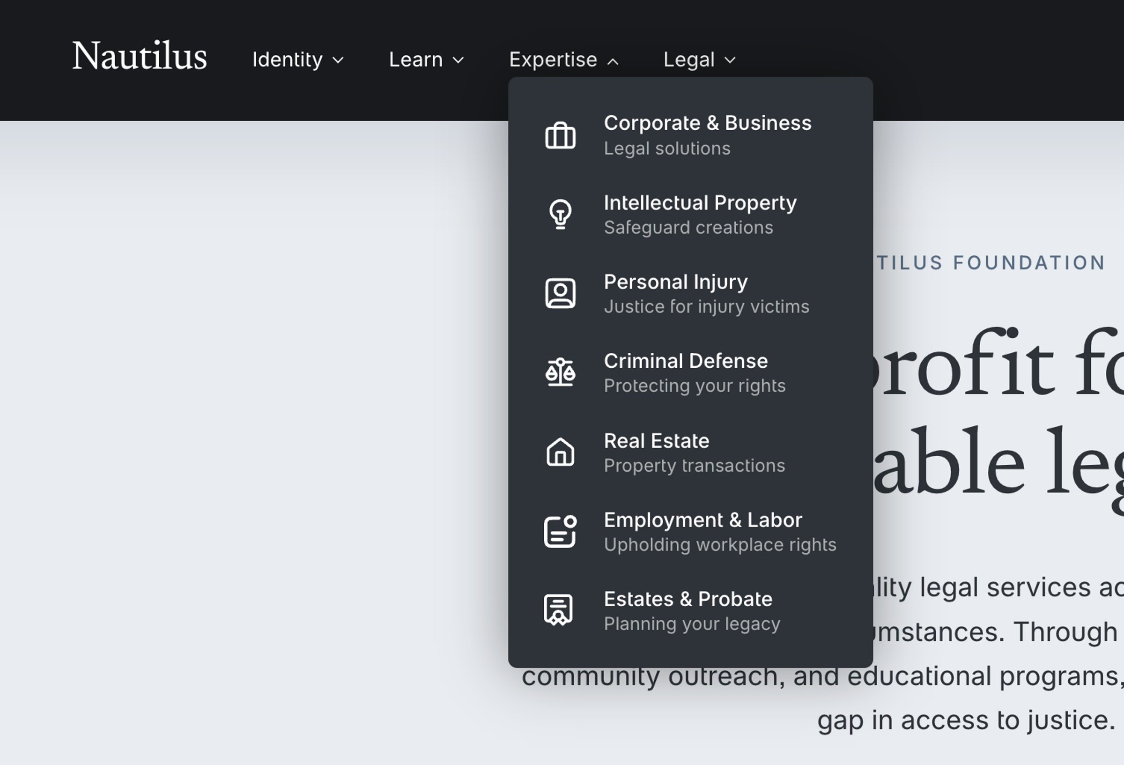
Task: Select Corporate & Business menu item
Action: click(690, 135)
